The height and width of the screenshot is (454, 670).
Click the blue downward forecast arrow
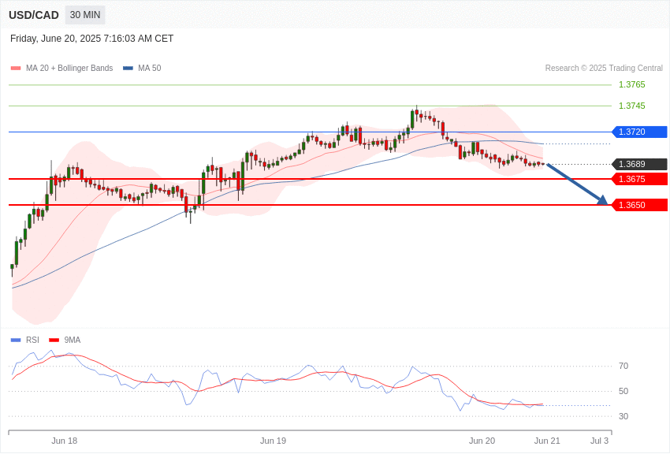click(x=577, y=184)
